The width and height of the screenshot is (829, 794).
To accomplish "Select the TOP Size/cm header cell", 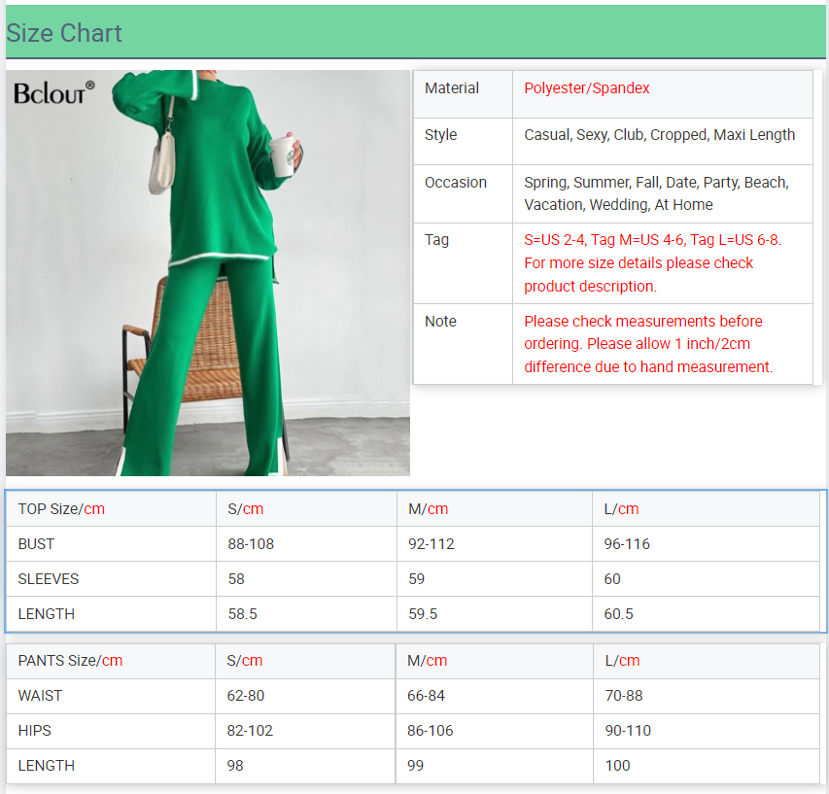I will coord(61,509).
